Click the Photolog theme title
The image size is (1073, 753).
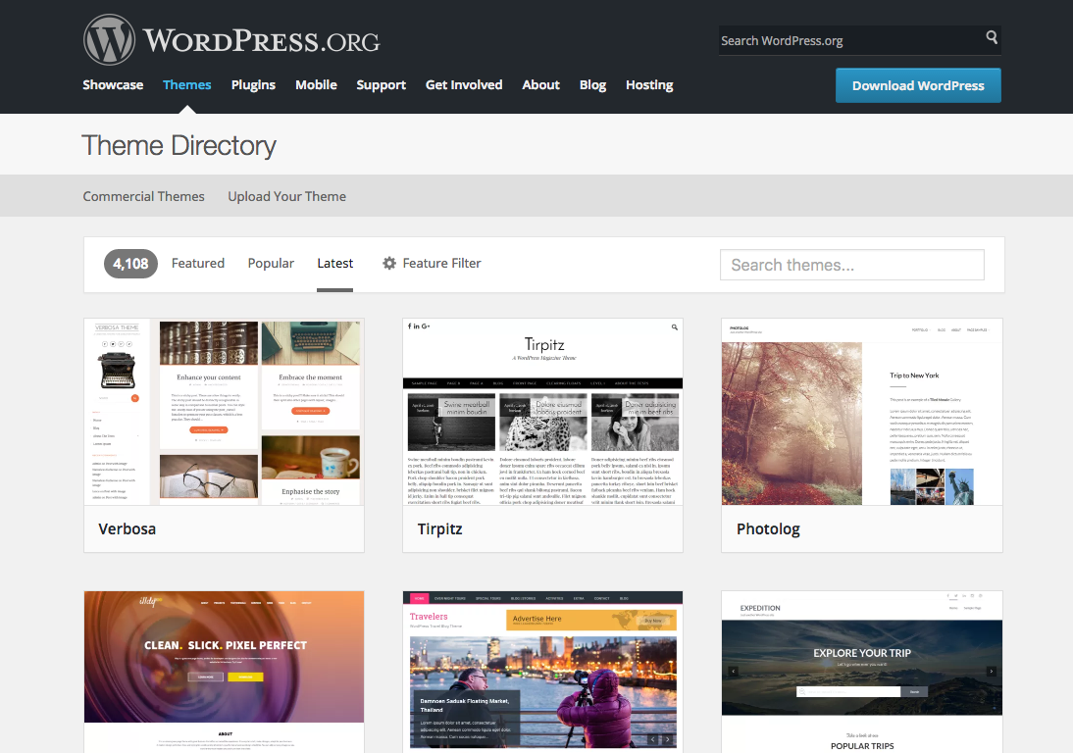pyautogui.click(x=769, y=528)
